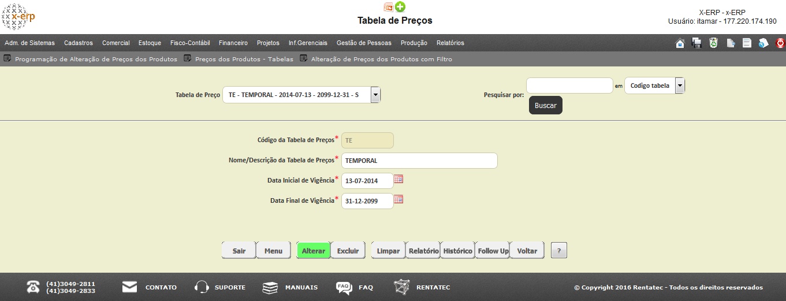Open Preços dos Produtos - Tabelas link
The width and height of the screenshot is (786, 301).
coord(244,59)
